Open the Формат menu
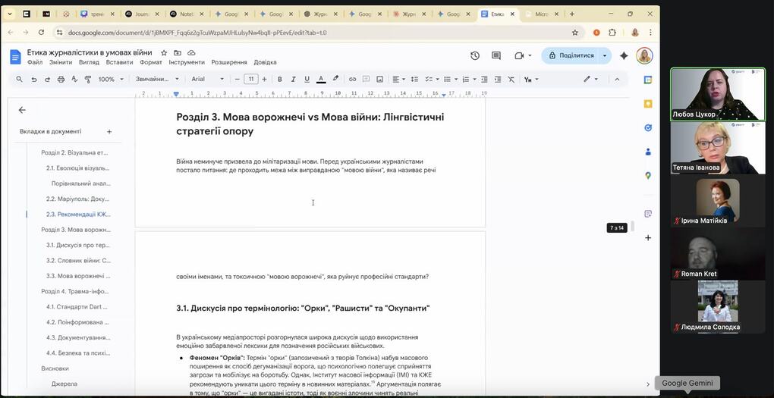The width and height of the screenshot is (774, 398). tap(150, 62)
